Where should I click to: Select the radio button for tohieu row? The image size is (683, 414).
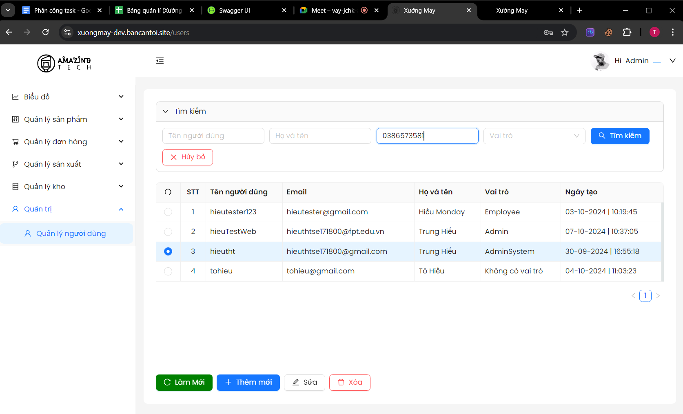click(168, 271)
